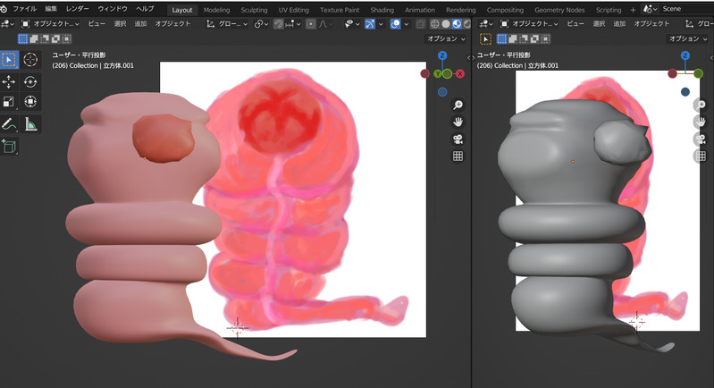The width and height of the screenshot is (714, 388).
Task: Click the red X axis gizmo ball
Action: 460,73
